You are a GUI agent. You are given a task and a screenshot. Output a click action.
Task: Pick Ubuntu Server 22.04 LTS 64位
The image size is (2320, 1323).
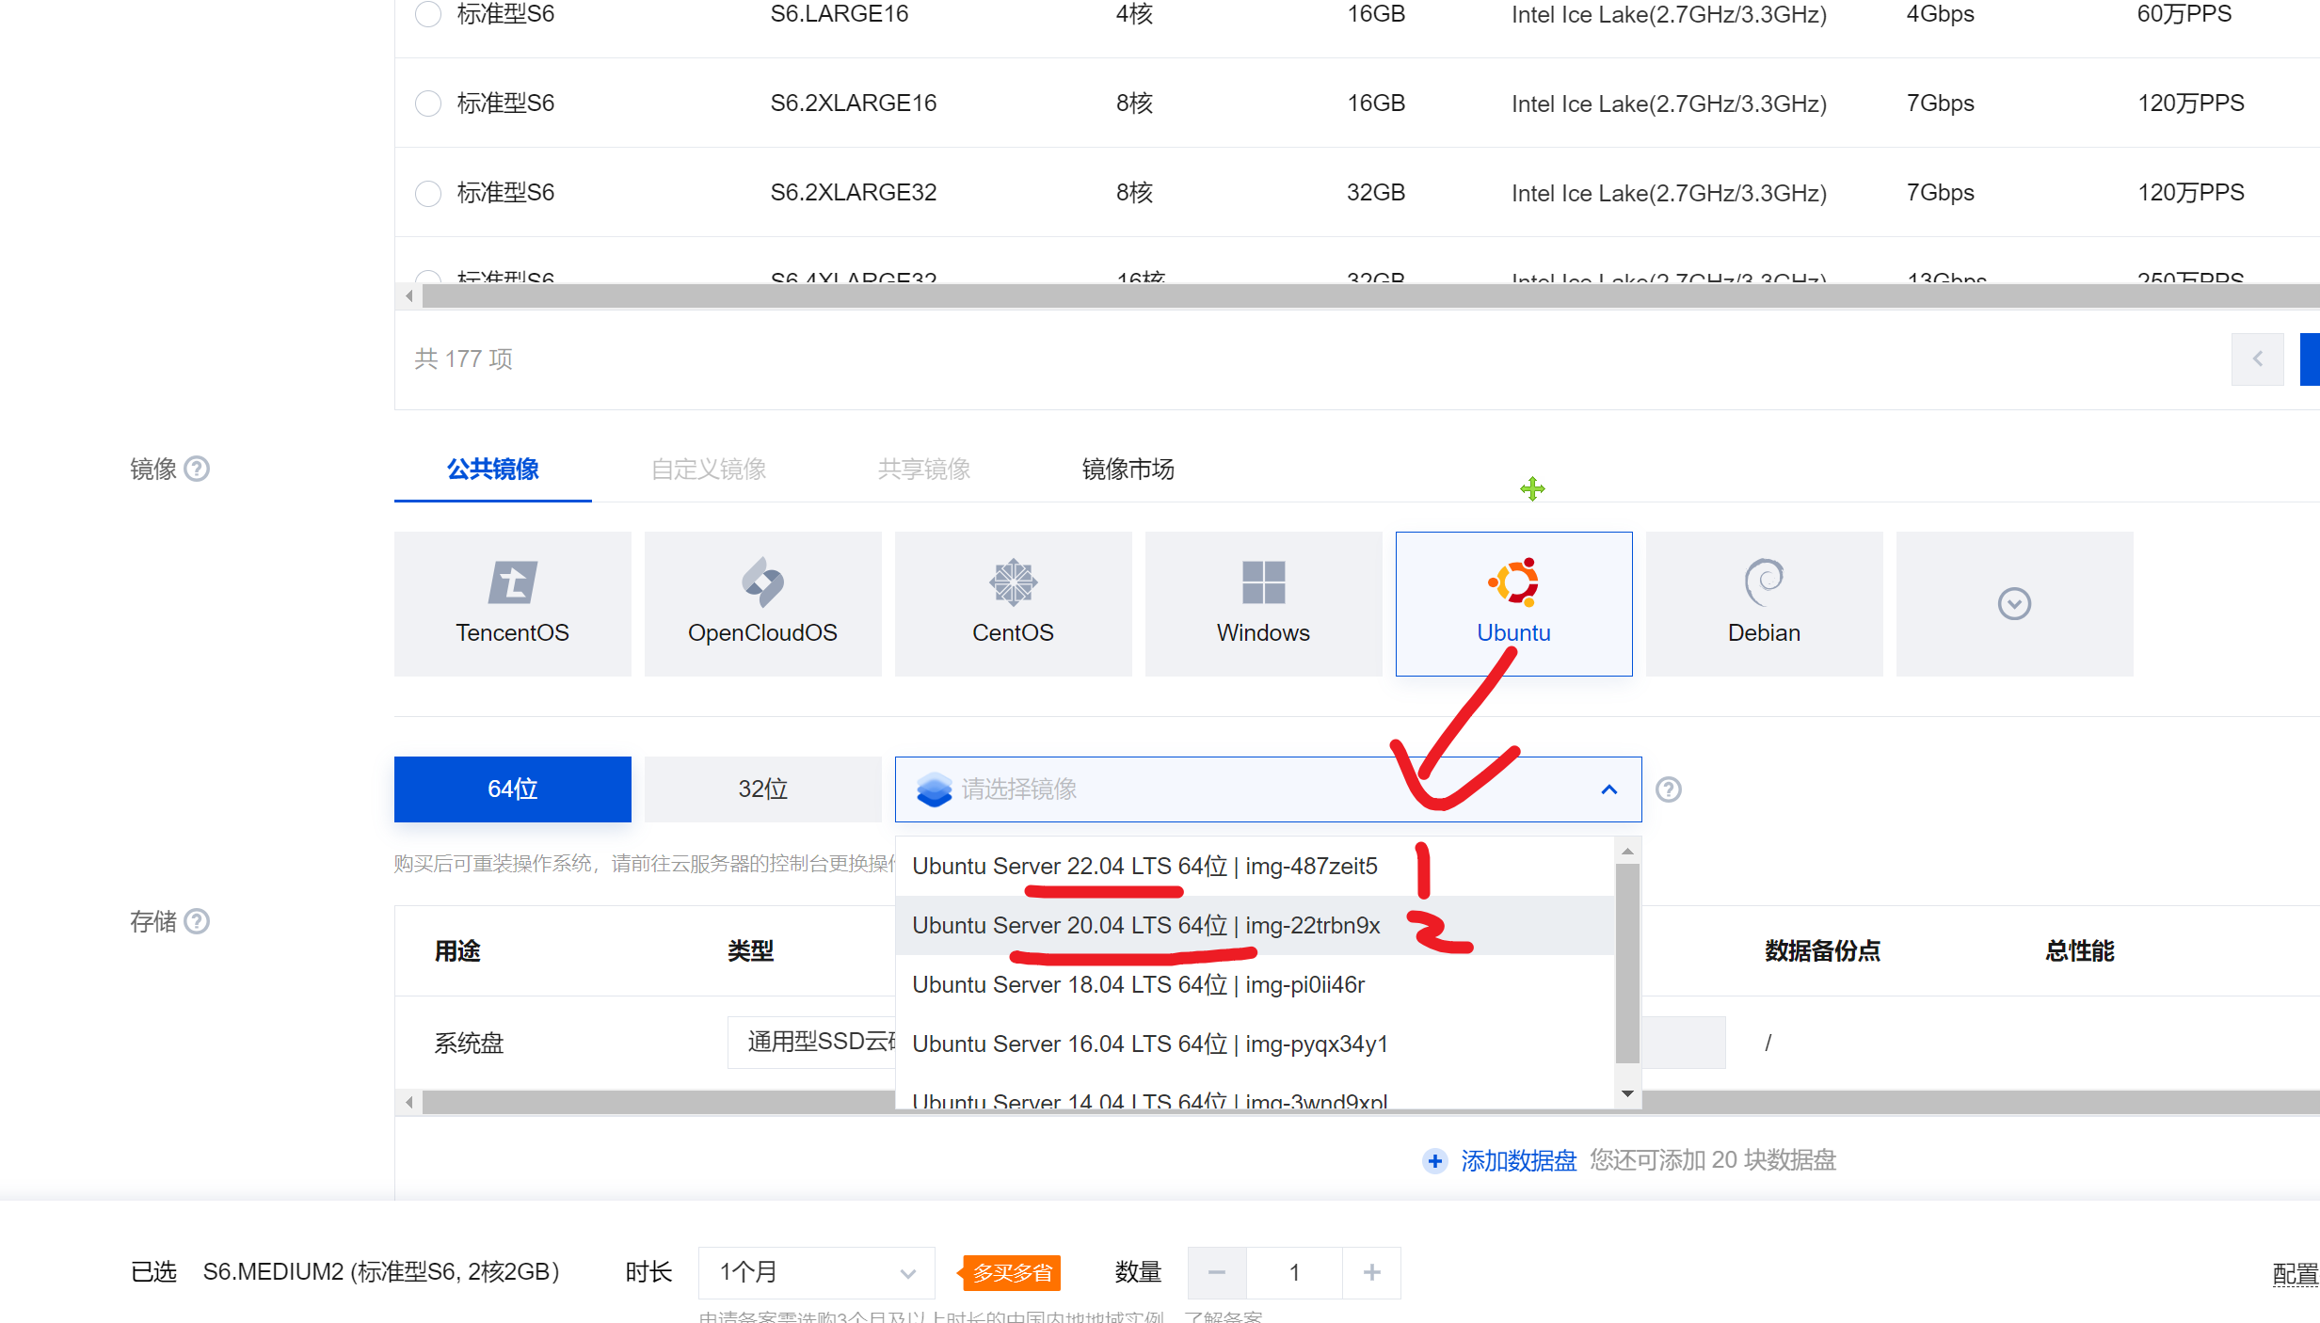coord(1255,866)
